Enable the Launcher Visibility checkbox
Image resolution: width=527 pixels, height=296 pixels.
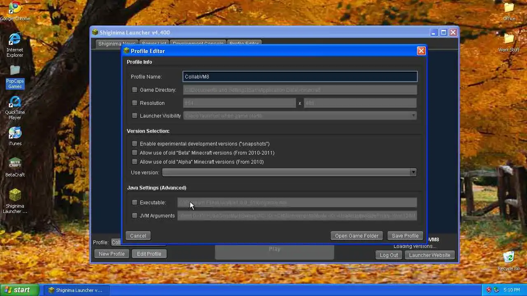[x=135, y=116]
